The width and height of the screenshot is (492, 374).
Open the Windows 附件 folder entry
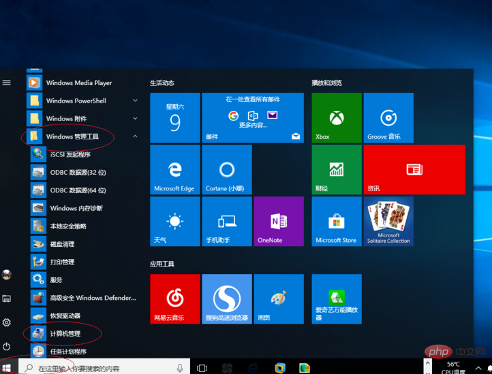coord(82,118)
